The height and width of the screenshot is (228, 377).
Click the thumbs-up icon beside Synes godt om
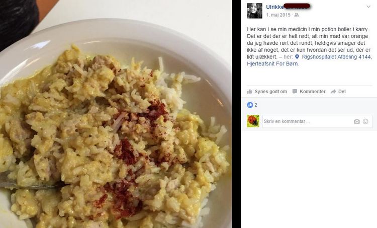[x=250, y=92]
